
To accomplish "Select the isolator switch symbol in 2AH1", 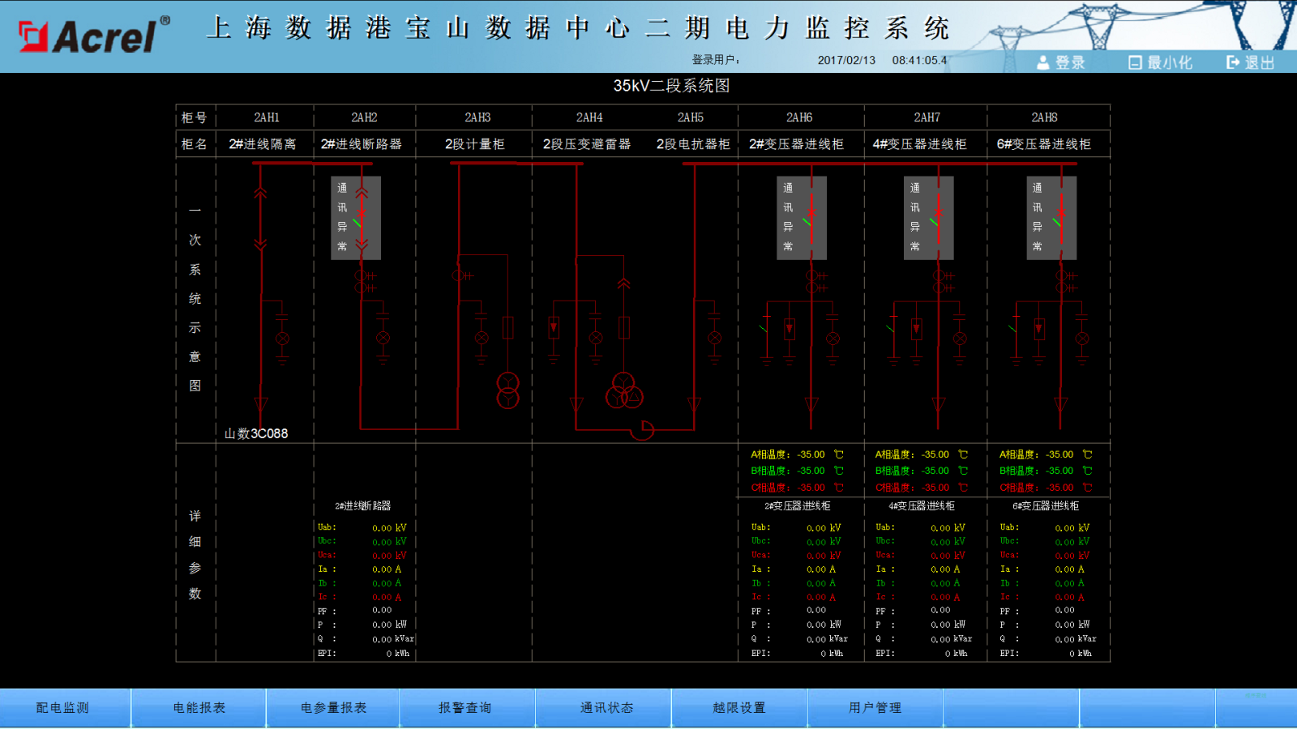I will click(x=260, y=218).
